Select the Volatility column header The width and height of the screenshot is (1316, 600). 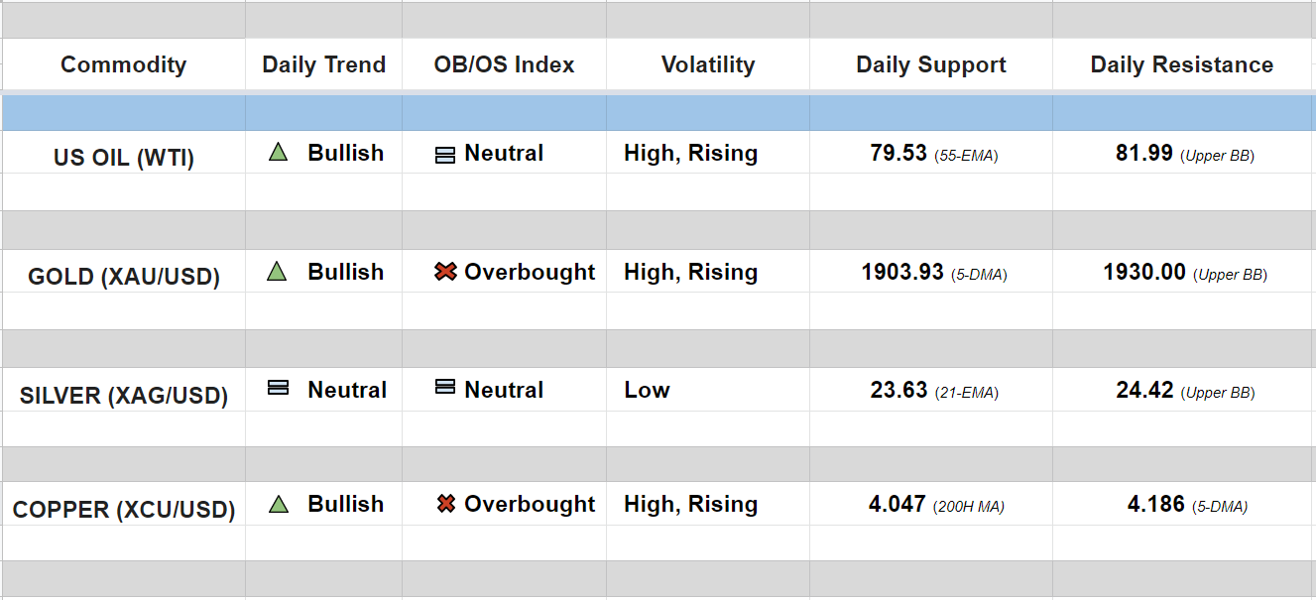708,65
